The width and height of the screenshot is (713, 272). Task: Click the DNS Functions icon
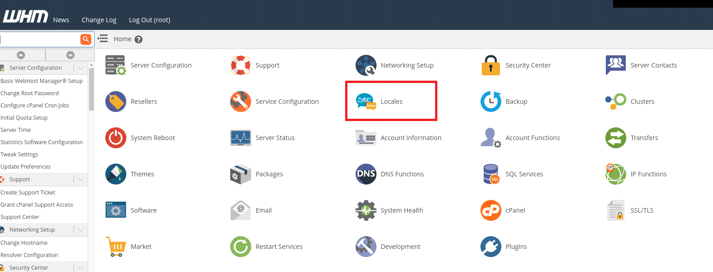point(366,174)
